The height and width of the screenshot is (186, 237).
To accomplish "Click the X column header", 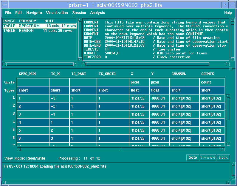I will coord(132,74).
